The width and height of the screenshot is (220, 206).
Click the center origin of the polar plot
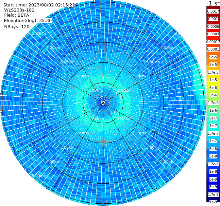[x=103, y=103]
